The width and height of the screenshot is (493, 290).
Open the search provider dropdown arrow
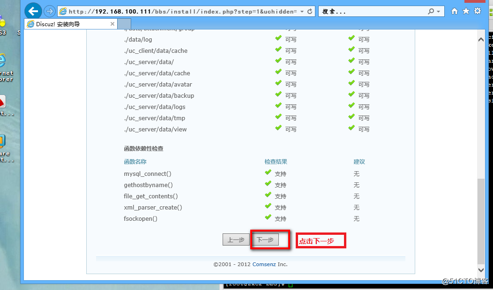[438, 12]
